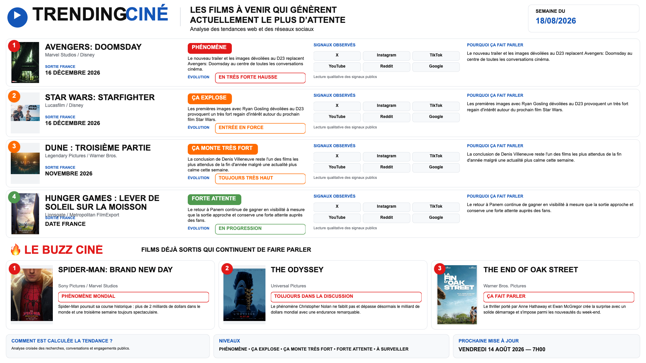The image size is (646, 363).
Task: Select the Reddit signal for Dune : Troisième Partie
Action: tap(387, 167)
